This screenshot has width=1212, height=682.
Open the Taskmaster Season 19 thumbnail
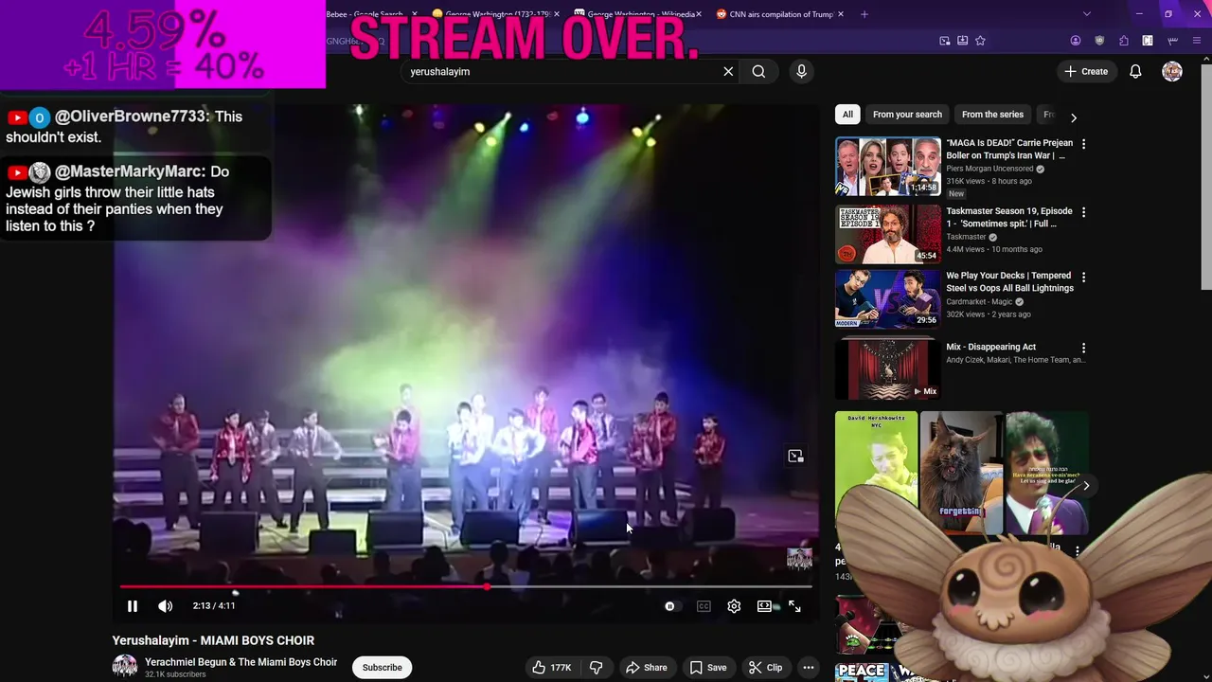tap(887, 234)
